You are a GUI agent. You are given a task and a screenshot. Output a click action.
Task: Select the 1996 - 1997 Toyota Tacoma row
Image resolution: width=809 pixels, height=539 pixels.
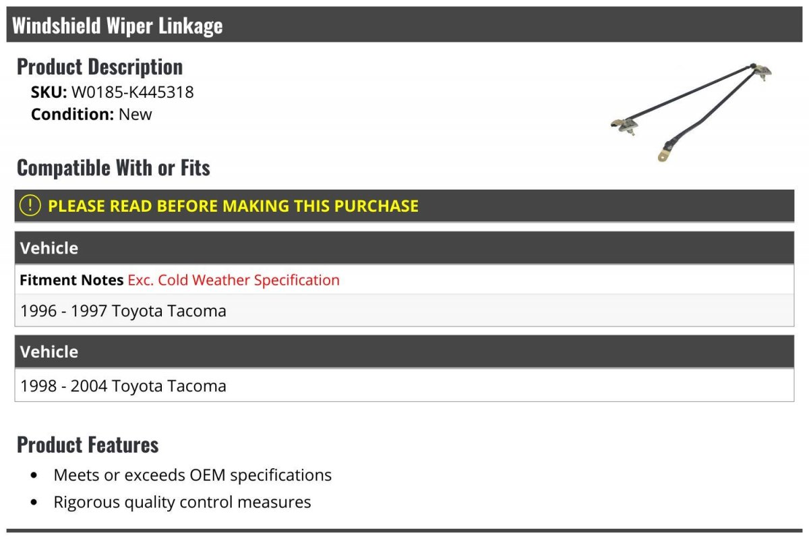pyautogui.click(x=123, y=311)
